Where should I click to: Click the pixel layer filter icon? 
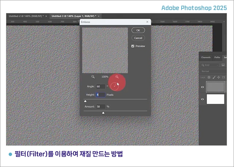223,65
